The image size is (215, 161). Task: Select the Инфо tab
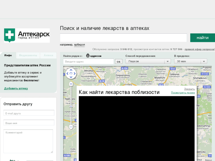coord(8,55)
